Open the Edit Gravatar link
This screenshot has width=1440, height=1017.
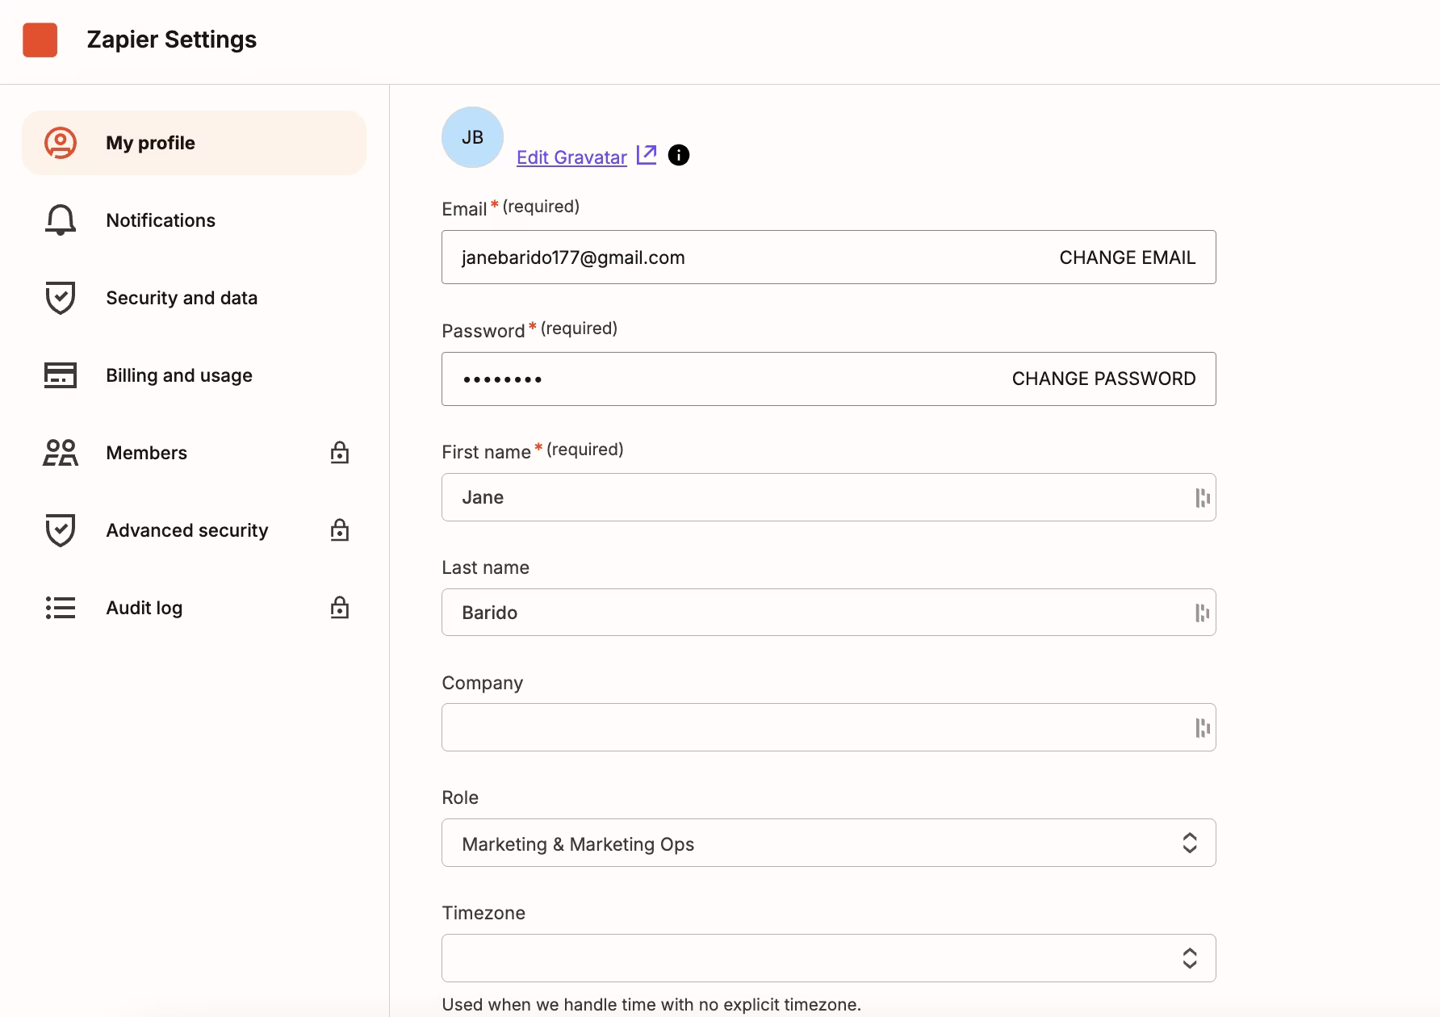[571, 157]
